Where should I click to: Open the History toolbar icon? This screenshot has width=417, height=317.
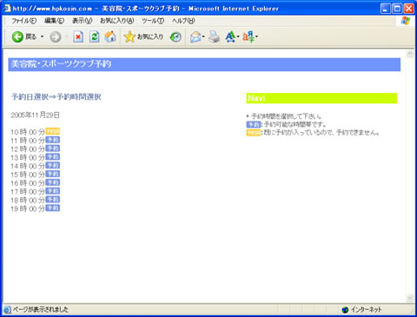[175, 36]
